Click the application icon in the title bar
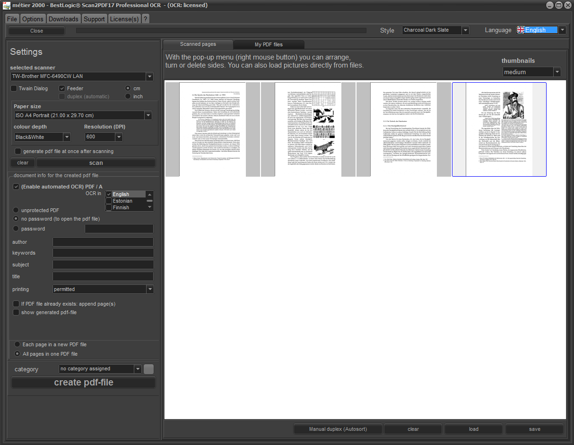This screenshot has height=445, width=574. pos(5,5)
